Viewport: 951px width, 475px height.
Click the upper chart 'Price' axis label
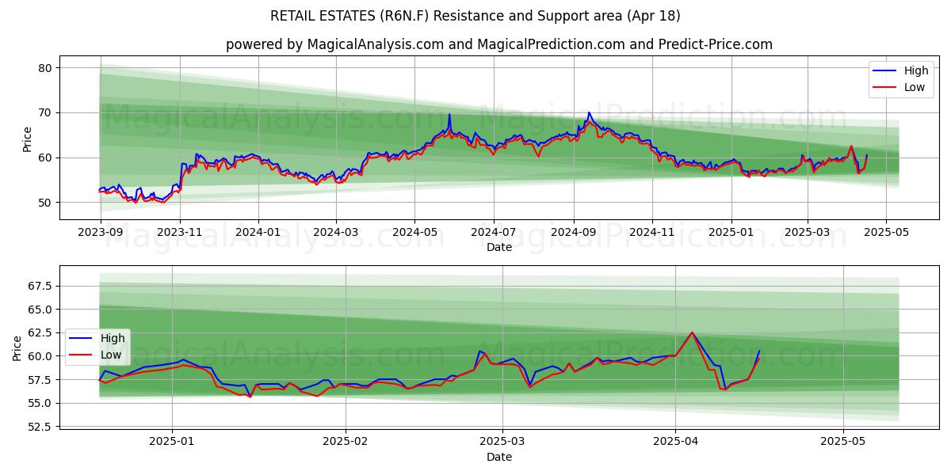[x=28, y=139]
